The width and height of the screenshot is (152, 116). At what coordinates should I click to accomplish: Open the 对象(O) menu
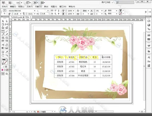38,7
